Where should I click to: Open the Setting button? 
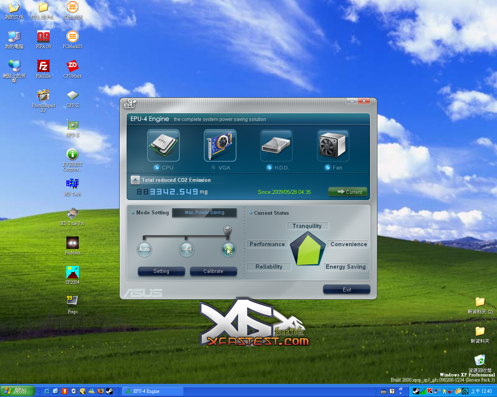161,271
